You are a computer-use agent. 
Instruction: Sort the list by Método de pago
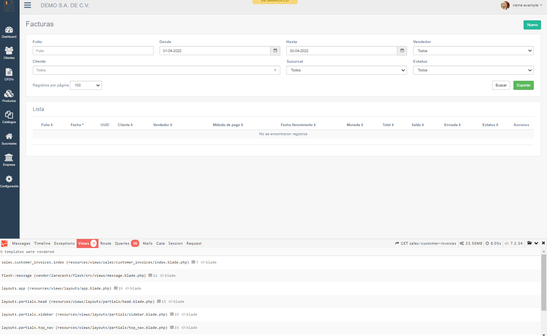point(228,125)
